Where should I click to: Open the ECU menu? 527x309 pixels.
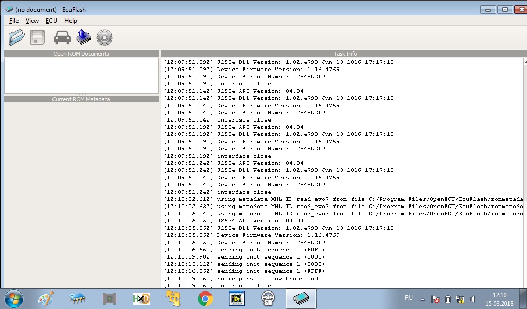[x=51, y=21]
